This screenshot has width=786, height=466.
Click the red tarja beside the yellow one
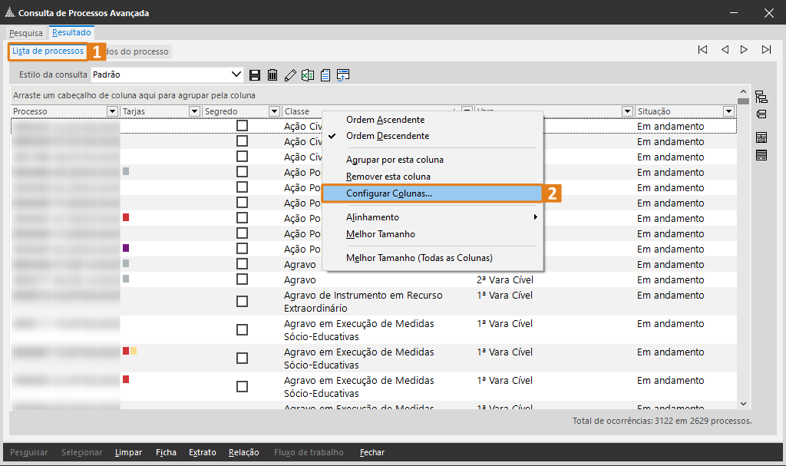click(x=126, y=351)
